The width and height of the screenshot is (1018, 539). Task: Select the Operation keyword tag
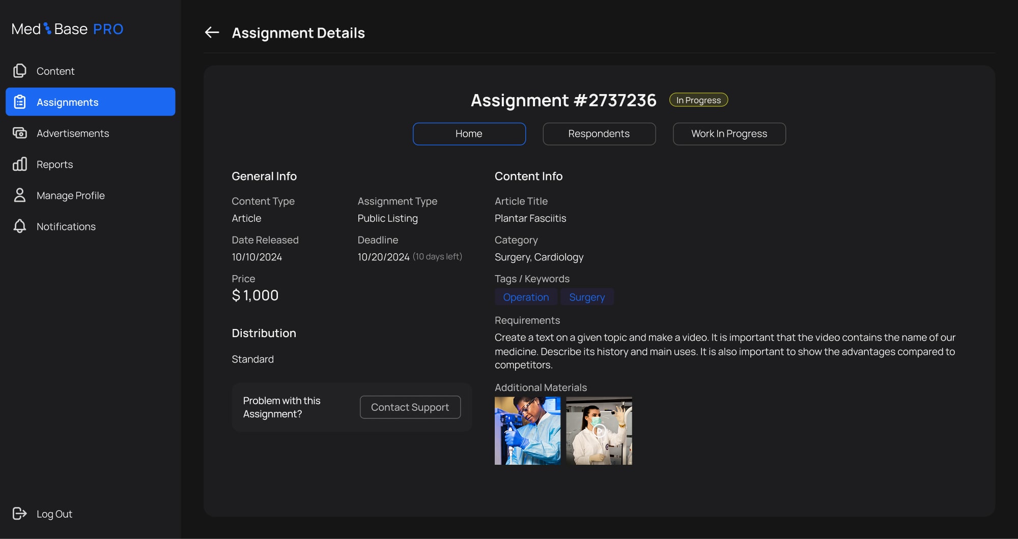tap(526, 297)
